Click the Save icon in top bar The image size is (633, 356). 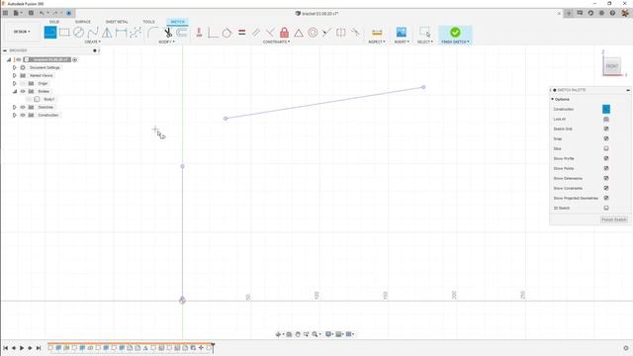click(x=31, y=13)
